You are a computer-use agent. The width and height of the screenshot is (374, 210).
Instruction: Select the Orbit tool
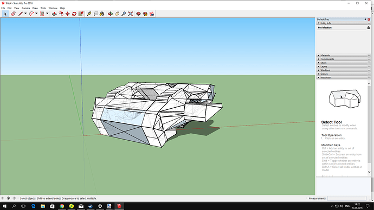110,14
